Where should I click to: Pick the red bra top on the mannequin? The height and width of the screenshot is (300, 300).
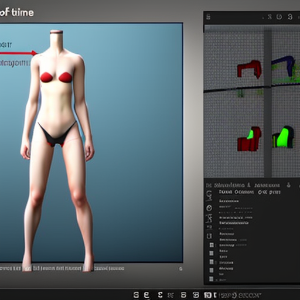[56, 77]
